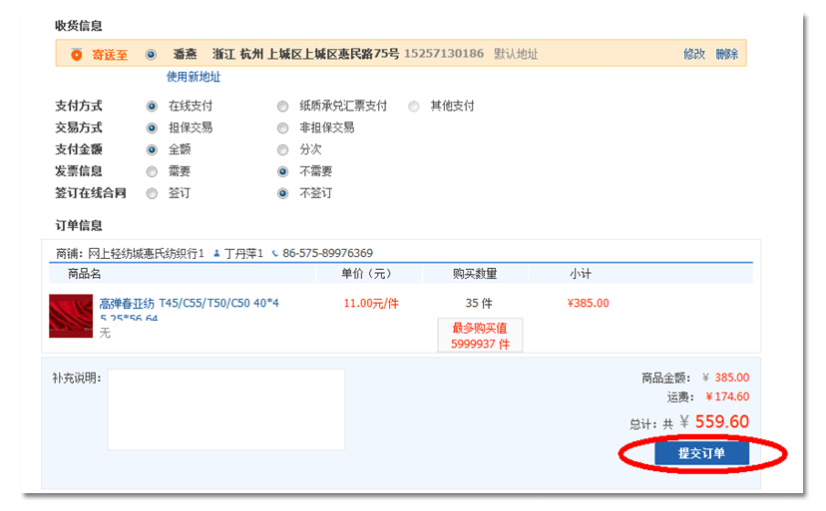Viewport: 826px width, 511px height.
Task: Choose 全额 full payment amount
Action: tap(152, 149)
